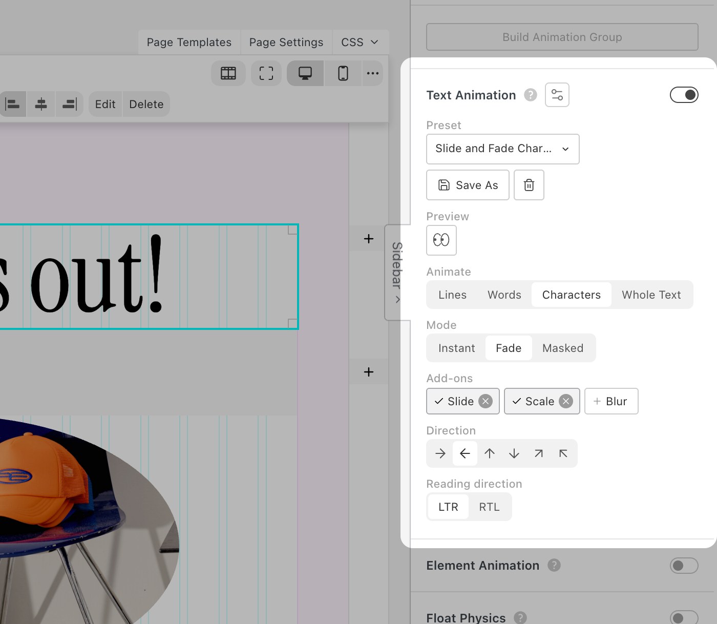Align element left icon
Screen dimensions: 717x624
click(13, 104)
